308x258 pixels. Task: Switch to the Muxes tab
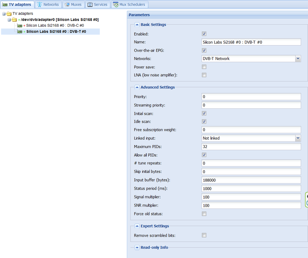click(73, 5)
